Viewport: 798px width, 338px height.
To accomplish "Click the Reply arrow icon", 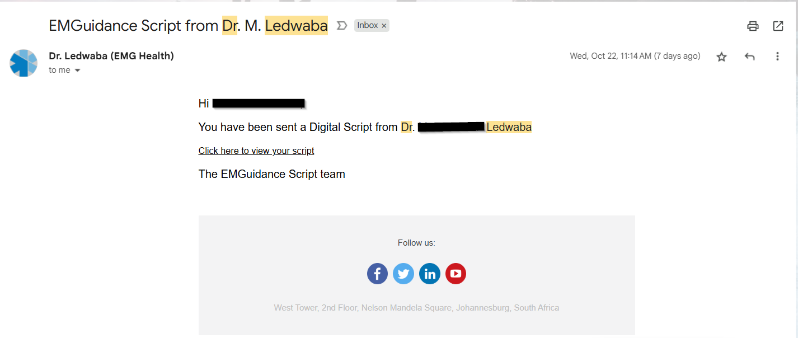I will click(750, 57).
